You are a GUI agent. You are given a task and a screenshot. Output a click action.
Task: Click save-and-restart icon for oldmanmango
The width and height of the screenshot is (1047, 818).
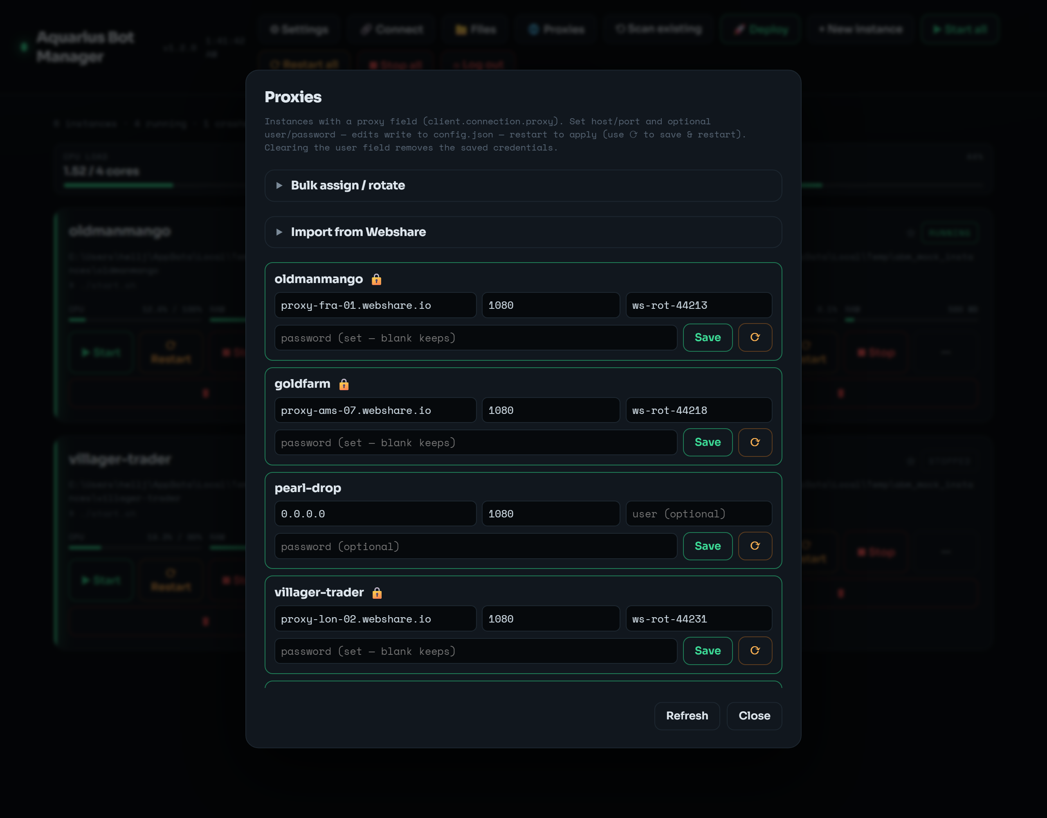pos(755,337)
